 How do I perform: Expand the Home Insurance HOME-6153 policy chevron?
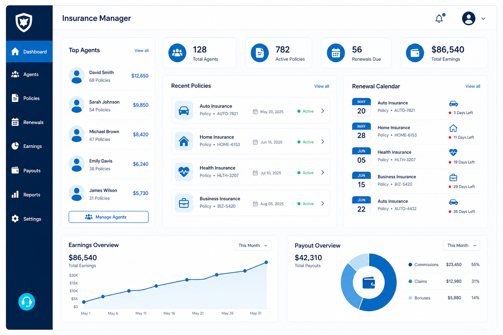[323, 142]
